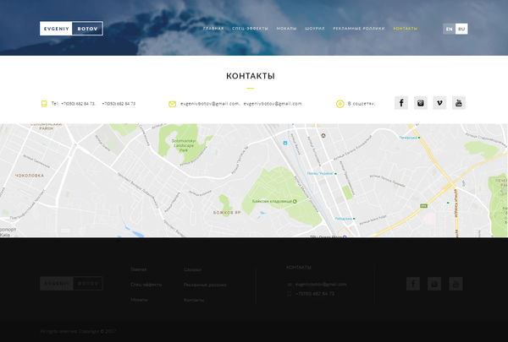Image resolution: width=508 pixels, height=342 pixels.
Task: Switch site language to RU
Action: point(461,29)
